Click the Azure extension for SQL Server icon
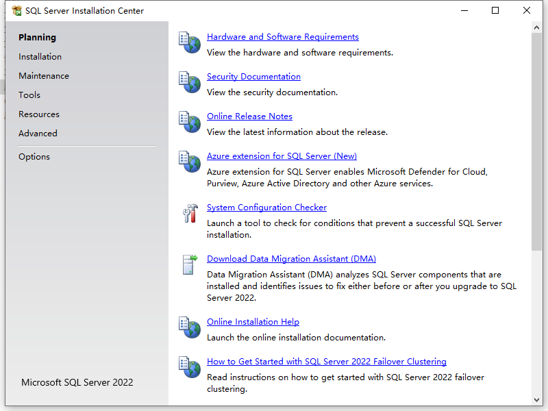This screenshot has height=411, width=548. pos(190,162)
